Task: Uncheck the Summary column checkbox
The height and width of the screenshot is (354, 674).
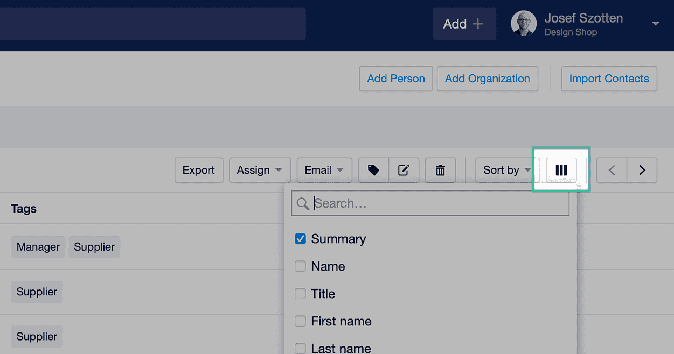Action: coord(300,239)
